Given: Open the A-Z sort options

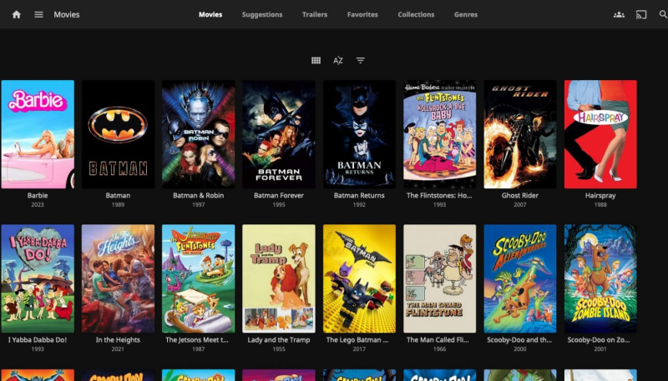Looking at the screenshot, I should [x=338, y=60].
